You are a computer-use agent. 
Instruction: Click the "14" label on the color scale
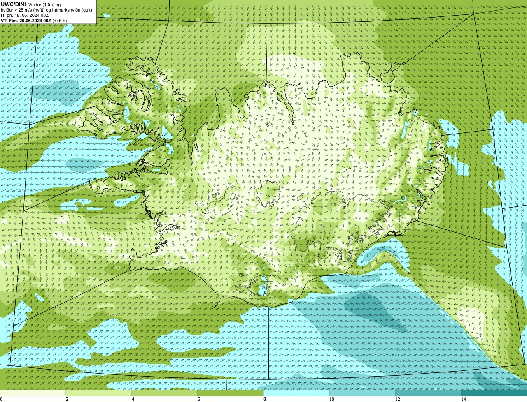point(463,399)
